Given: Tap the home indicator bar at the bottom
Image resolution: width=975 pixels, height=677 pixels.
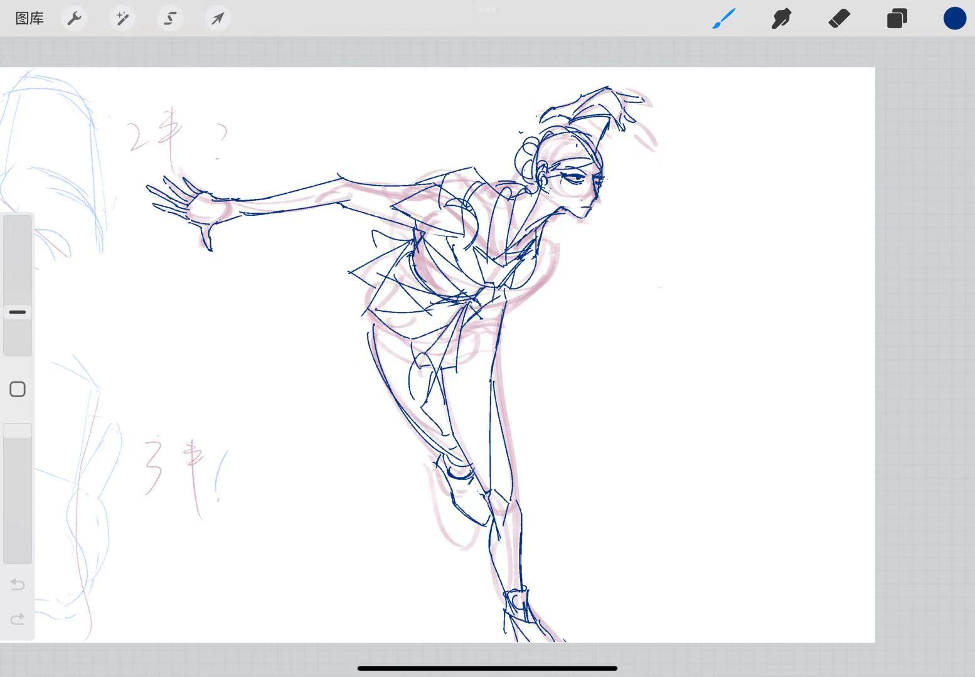Looking at the screenshot, I should 487,668.
